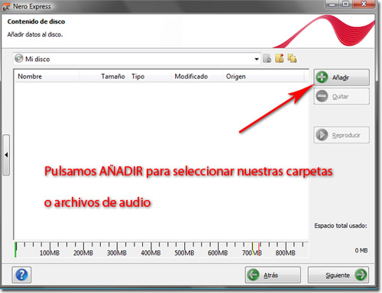Minimize the Nero Express window
Image resolution: width=382 pixels, height=293 pixels.
(332, 4)
